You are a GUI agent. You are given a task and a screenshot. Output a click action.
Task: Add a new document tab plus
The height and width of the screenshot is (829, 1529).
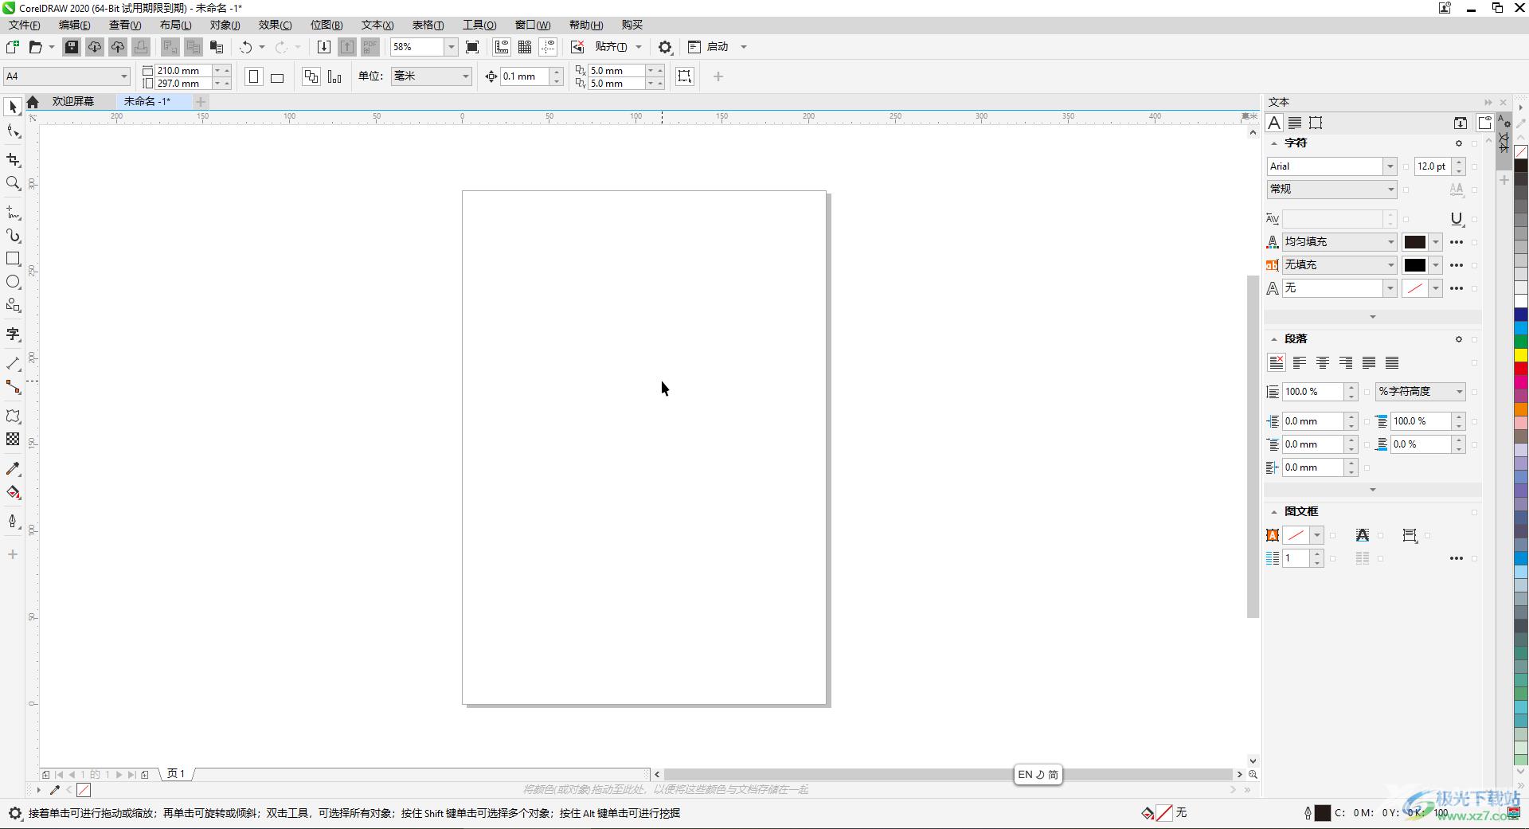click(x=201, y=101)
